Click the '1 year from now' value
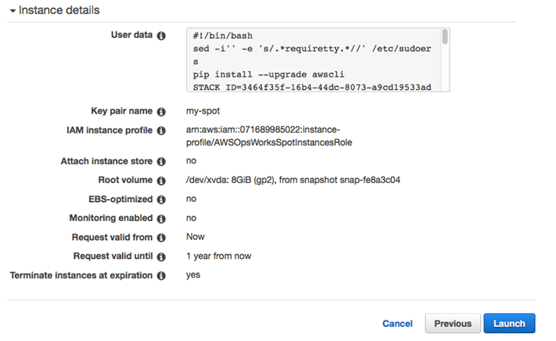 tap(218, 256)
